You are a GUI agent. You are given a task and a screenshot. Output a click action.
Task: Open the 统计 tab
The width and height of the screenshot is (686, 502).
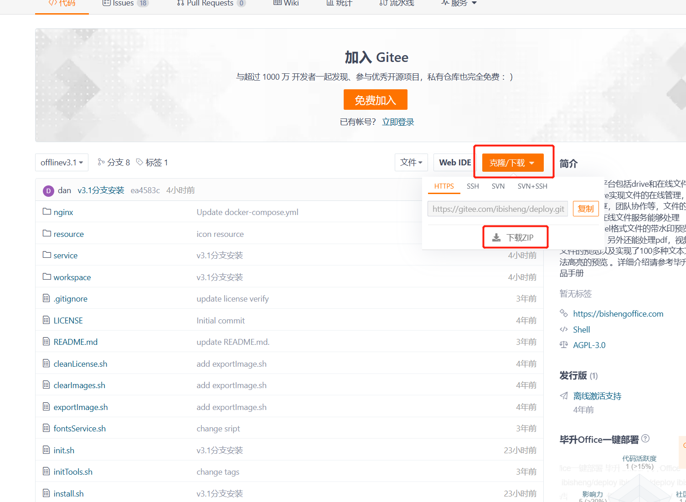(x=339, y=4)
